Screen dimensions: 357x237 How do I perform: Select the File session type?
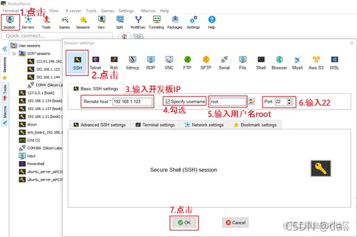pos(242,63)
